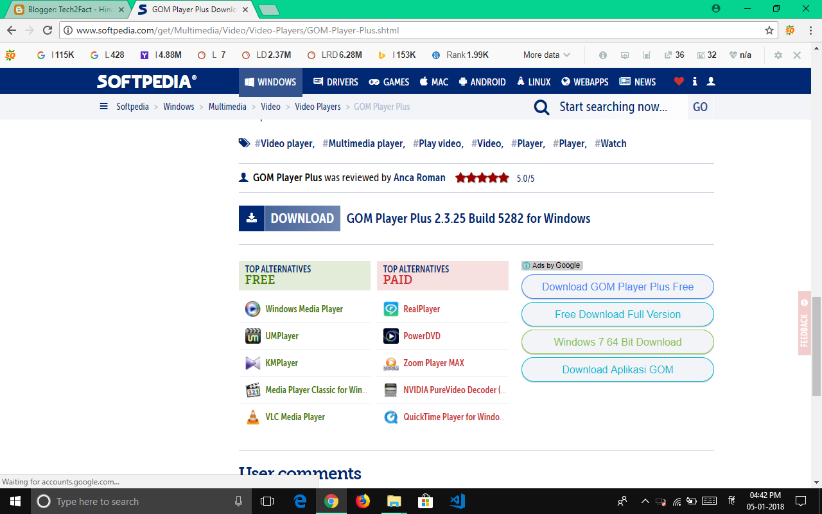Click the RealPlayer icon
Screen dimensions: 822x514
[391, 309]
